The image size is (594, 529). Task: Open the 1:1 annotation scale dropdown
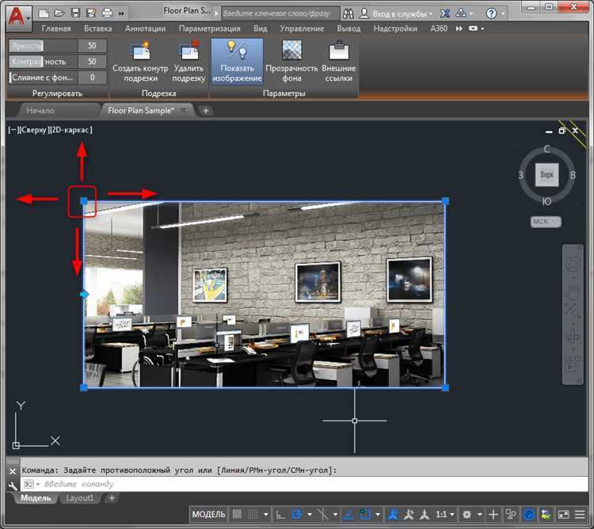(445, 515)
